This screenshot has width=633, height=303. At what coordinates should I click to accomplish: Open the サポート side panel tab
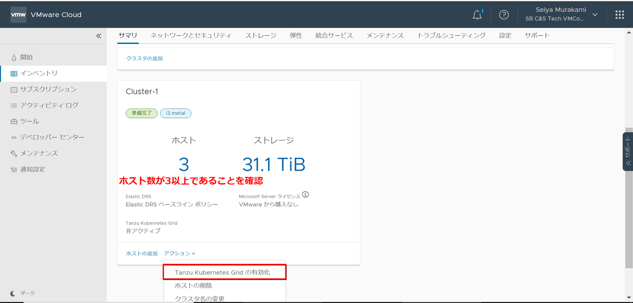click(628, 152)
